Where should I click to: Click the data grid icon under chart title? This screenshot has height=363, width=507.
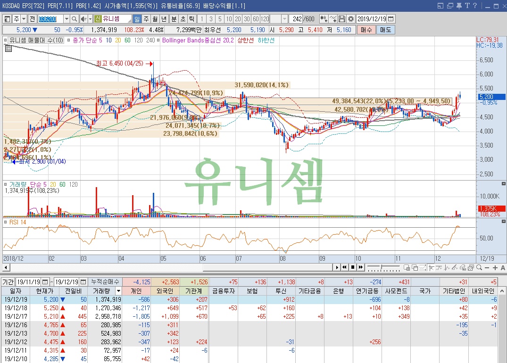pyautogui.click(x=8, y=49)
